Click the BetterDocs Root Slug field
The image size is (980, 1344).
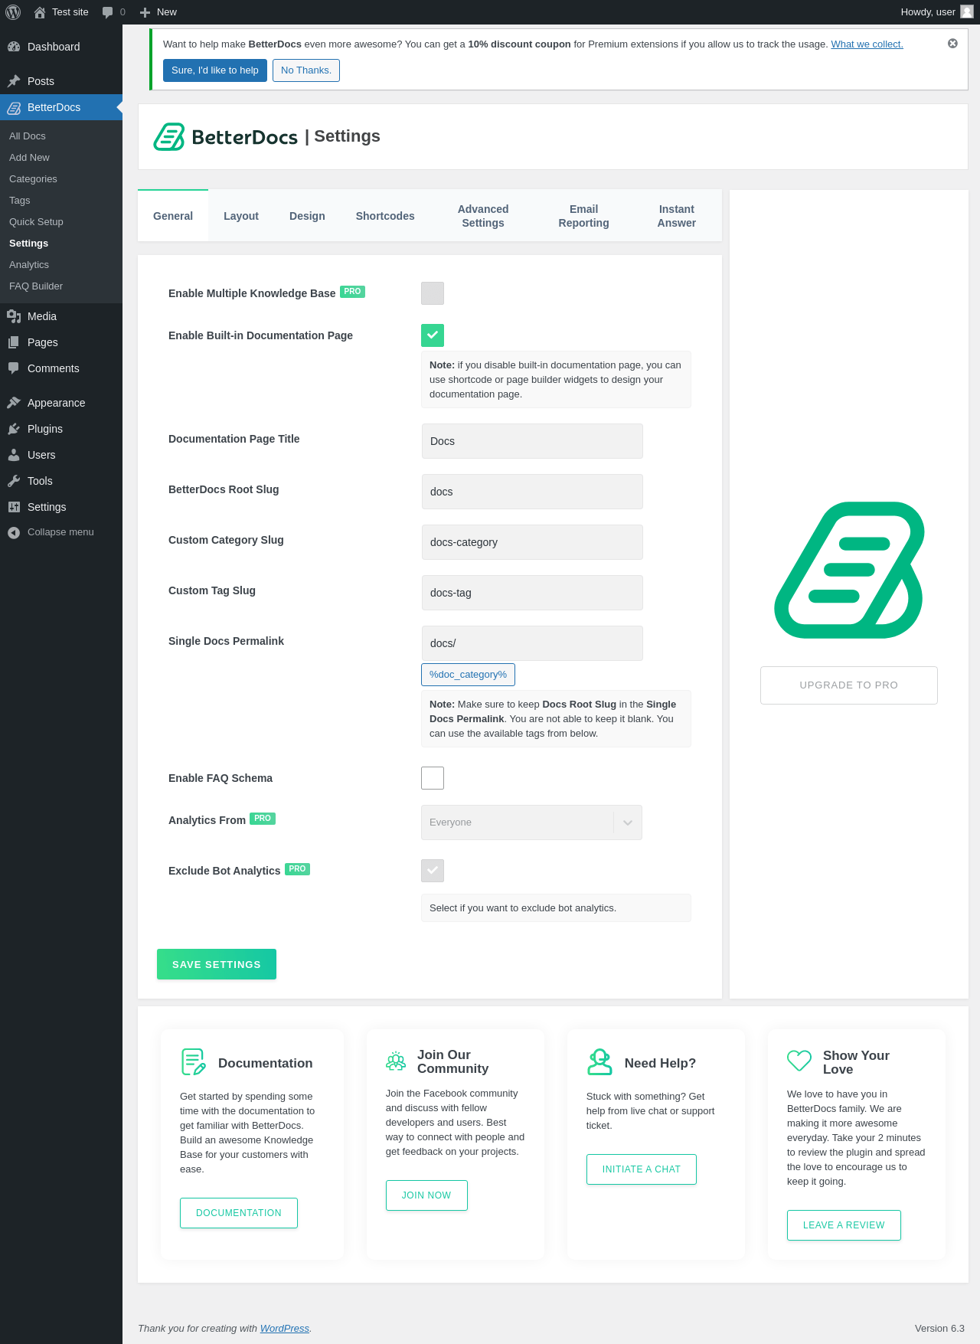coord(532,492)
